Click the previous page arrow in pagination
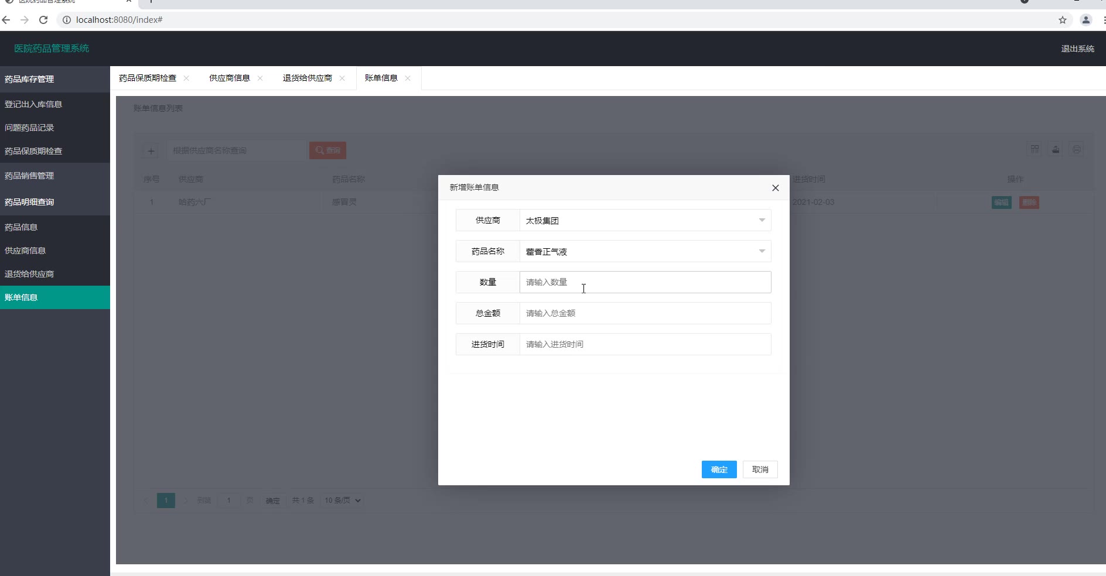This screenshot has width=1106, height=576. (x=146, y=500)
